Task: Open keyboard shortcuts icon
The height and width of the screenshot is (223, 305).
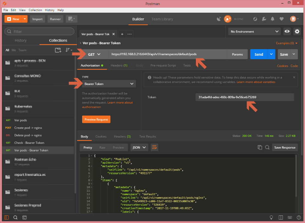Action: pyautogui.click(x=290, y=217)
